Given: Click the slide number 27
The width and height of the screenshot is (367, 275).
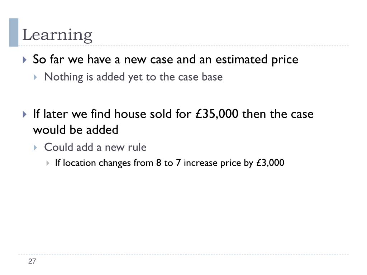Looking at the screenshot, I should click(32, 261).
